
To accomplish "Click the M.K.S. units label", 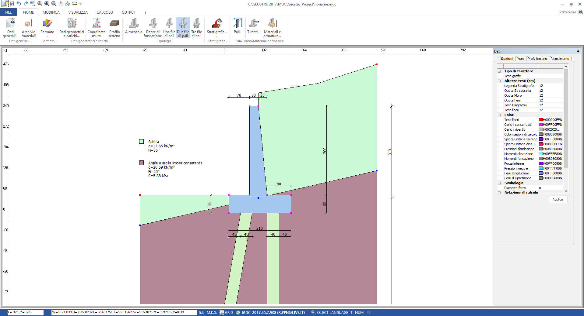I will click(212, 312).
